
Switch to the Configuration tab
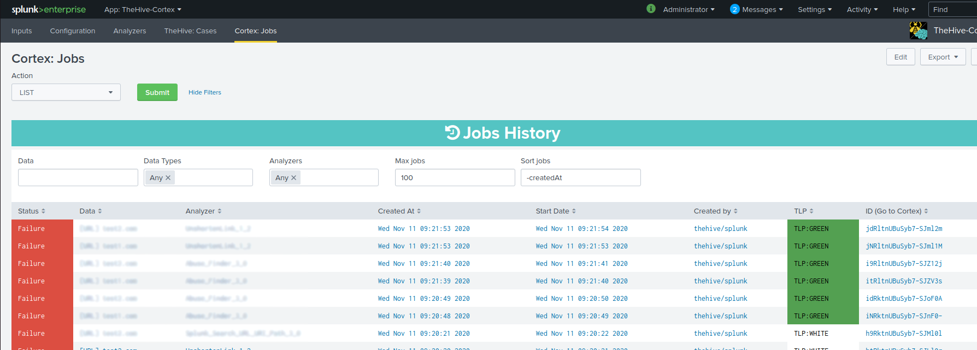73,31
